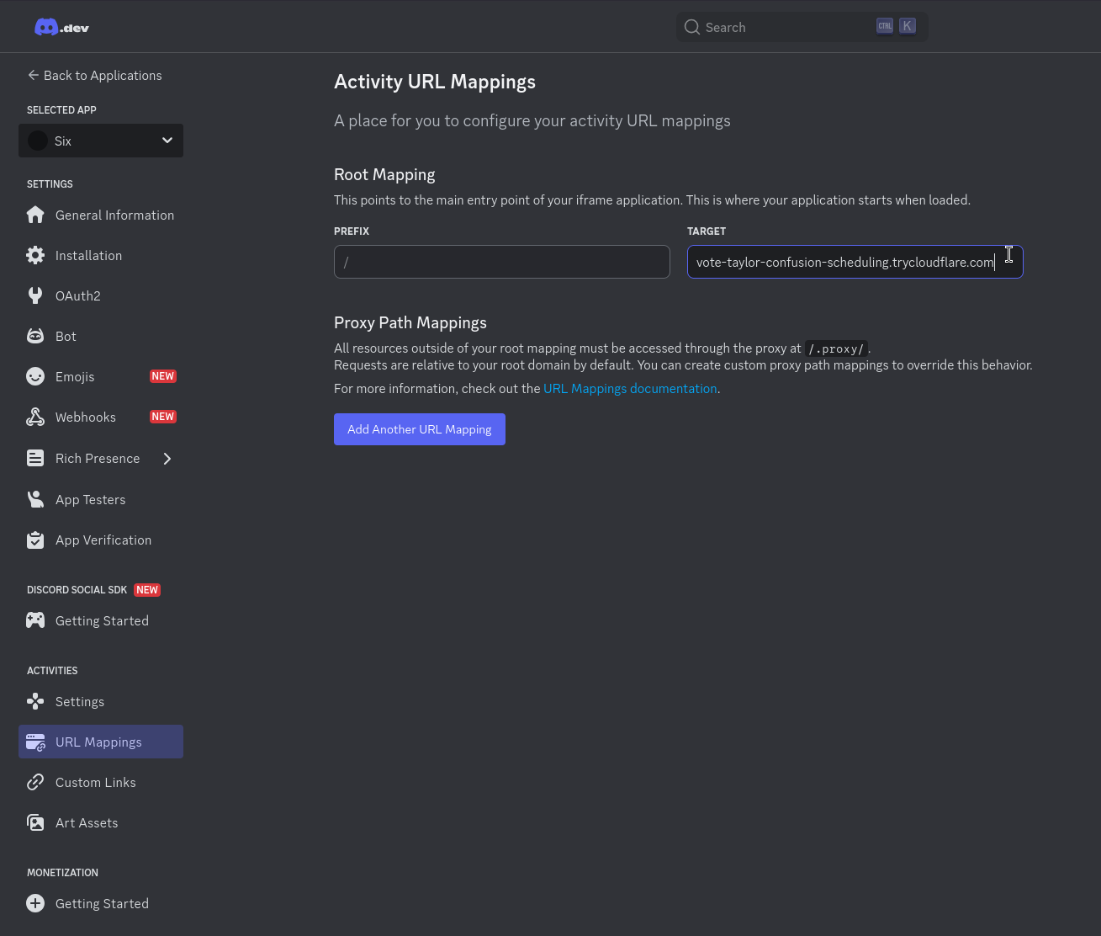This screenshot has height=936, width=1101.
Task: Click the Emojis smiley icon
Action: pos(35,377)
